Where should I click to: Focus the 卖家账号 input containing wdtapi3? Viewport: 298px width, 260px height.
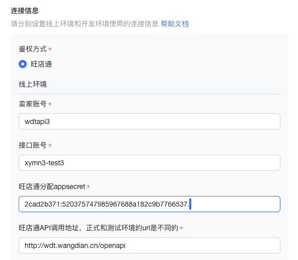click(x=150, y=121)
